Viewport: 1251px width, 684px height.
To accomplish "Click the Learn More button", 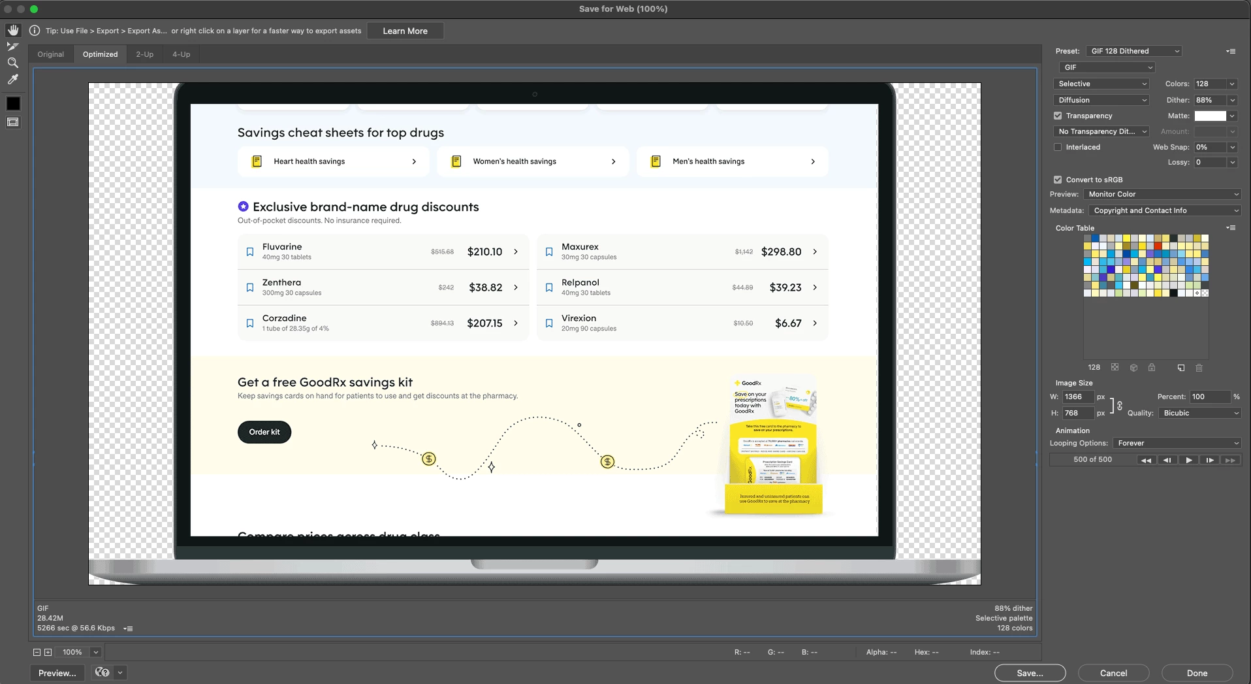I will pos(405,31).
